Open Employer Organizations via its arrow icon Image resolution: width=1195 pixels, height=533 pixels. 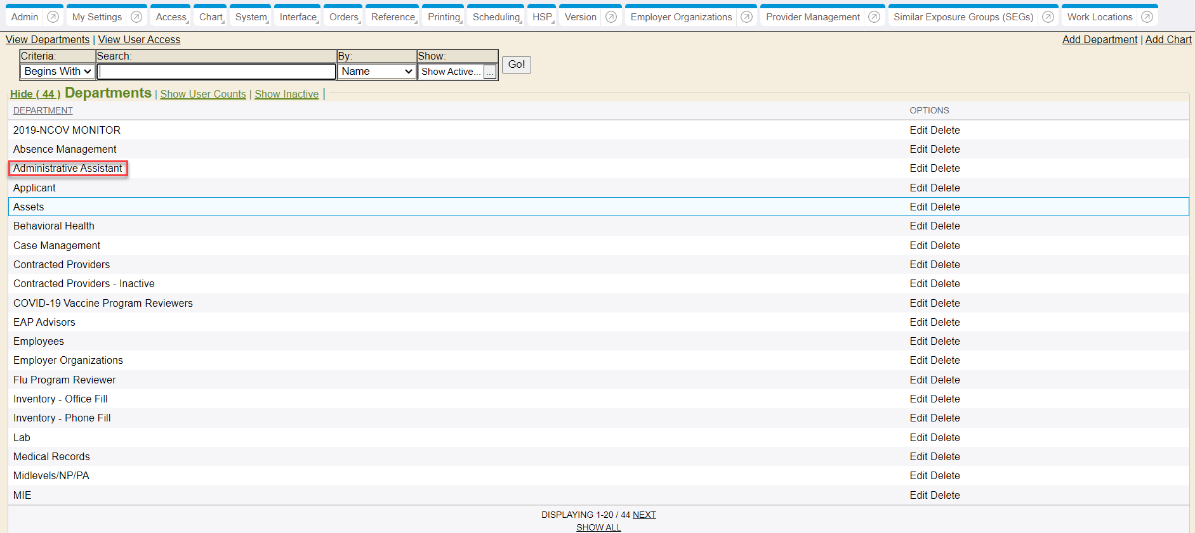point(747,17)
